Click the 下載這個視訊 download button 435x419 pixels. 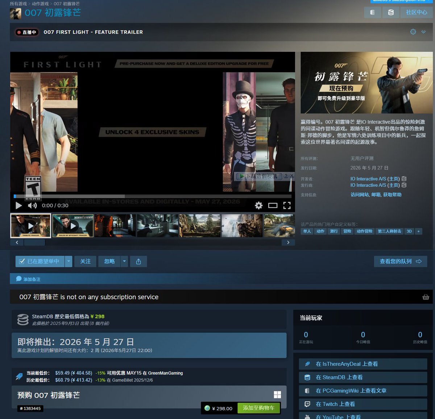click(x=259, y=176)
